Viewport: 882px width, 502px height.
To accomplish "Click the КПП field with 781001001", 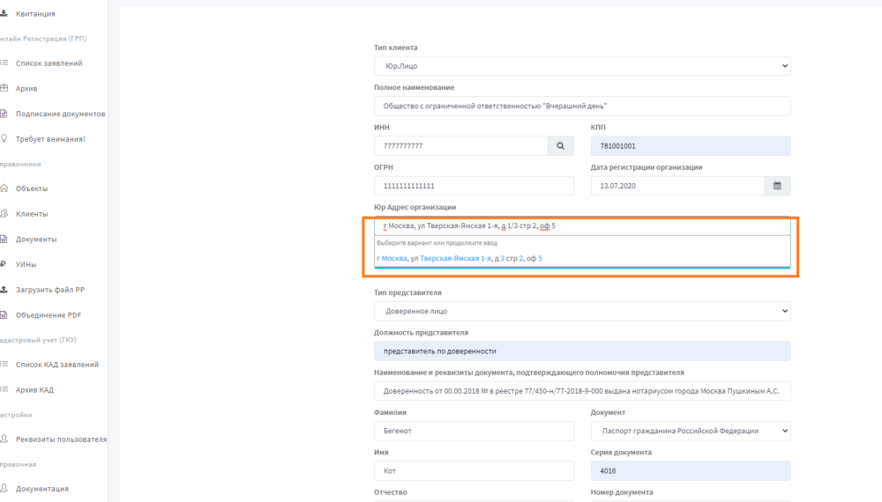I will click(691, 146).
